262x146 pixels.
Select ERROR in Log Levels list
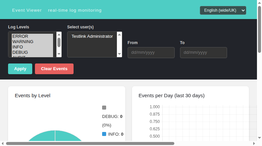(x=33, y=36)
